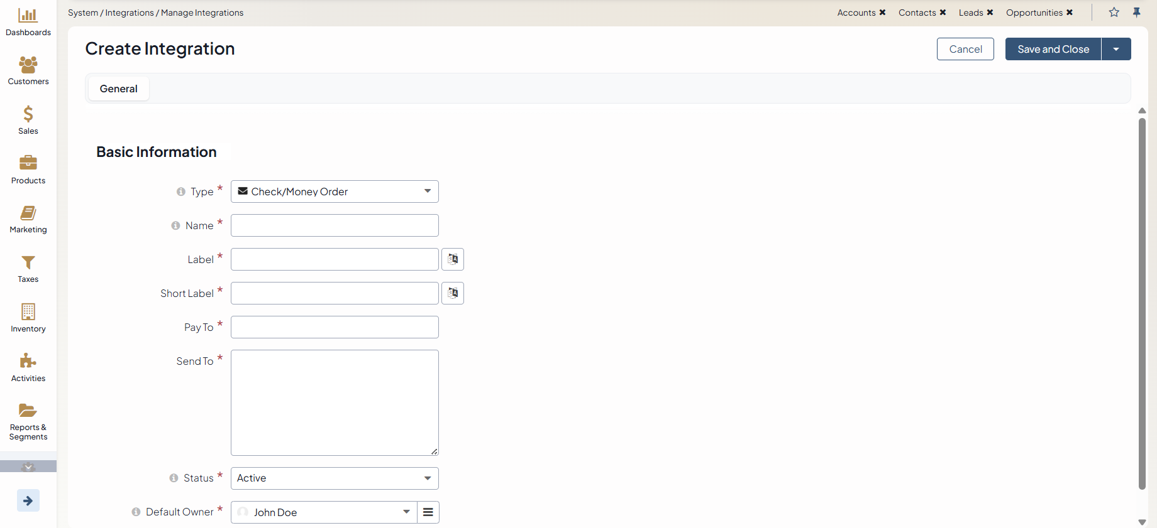Open the Inventory sidebar icon
Screen dimensions: 1157x528
coord(28,318)
